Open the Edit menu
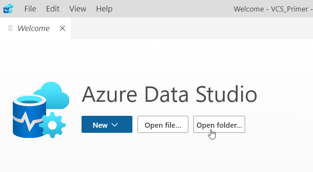This screenshot has width=313, height=172. pyautogui.click(x=53, y=9)
